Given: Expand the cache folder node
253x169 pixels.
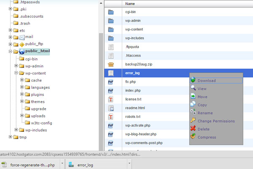Looking at the screenshot, I should pyautogui.click(x=22, y=80).
